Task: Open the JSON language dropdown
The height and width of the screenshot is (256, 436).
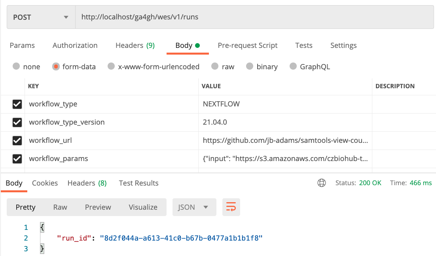Action: [194, 207]
